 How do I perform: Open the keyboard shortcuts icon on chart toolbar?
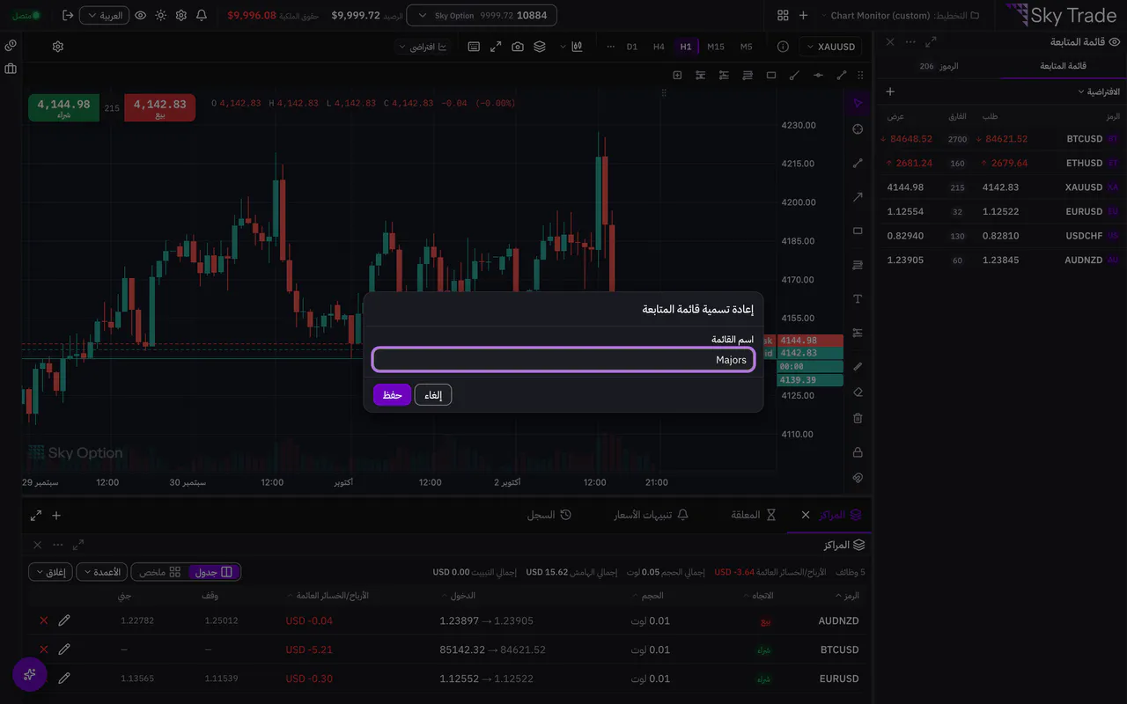pyautogui.click(x=474, y=47)
